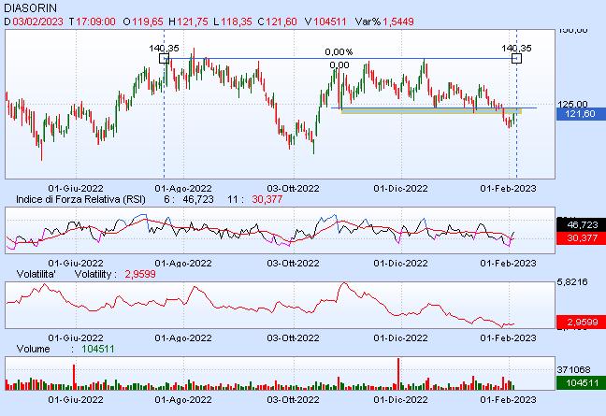This screenshot has height=416, width=606.
Task: Select the open price 119,65
Action: point(148,22)
